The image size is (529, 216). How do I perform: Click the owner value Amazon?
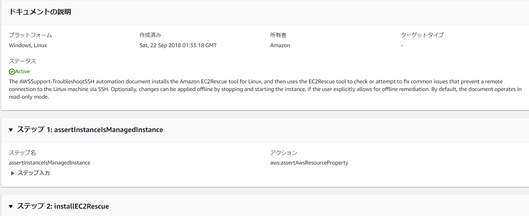(x=280, y=45)
